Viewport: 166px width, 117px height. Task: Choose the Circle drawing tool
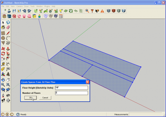click(x=3, y=38)
